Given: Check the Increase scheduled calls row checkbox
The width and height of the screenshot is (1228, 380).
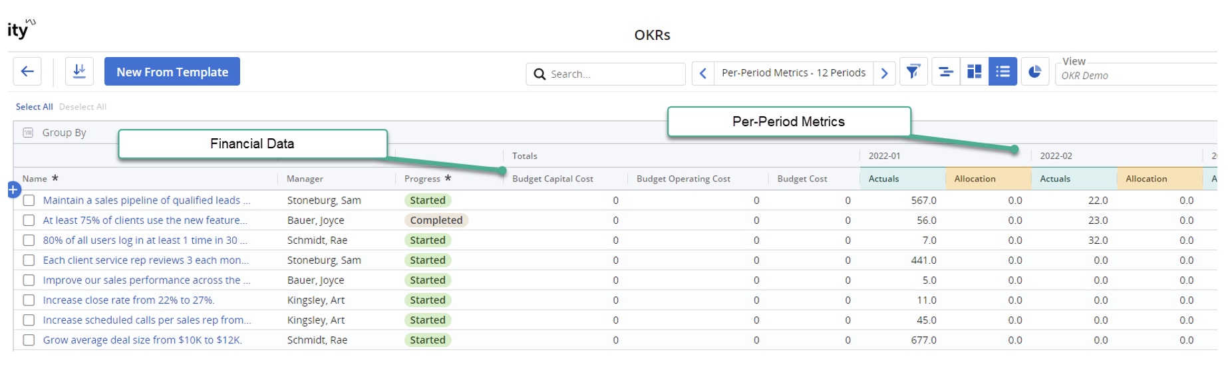Looking at the screenshot, I should coord(29,320).
